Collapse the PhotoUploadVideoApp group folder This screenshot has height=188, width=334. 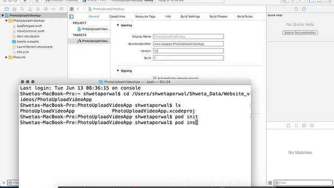tap(6, 21)
